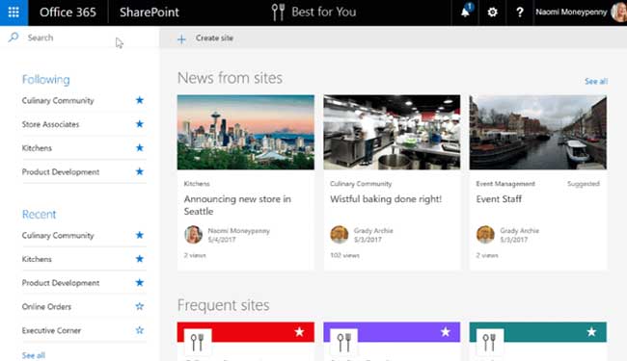The width and height of the screenshot is (627, 361).
Task: Unfollow Store Associates via its star
Action: (x=139, y=124)
